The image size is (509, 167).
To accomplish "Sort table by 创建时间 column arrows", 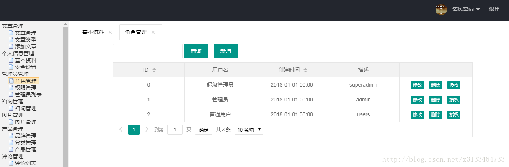I will 305,70.
